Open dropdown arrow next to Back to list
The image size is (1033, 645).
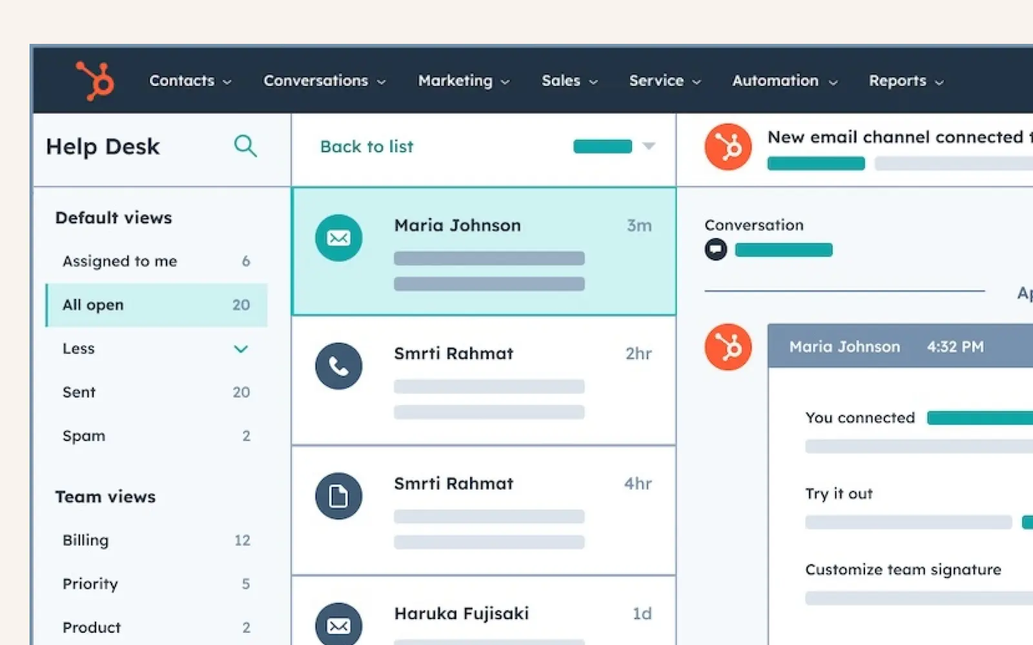[649, 146]
